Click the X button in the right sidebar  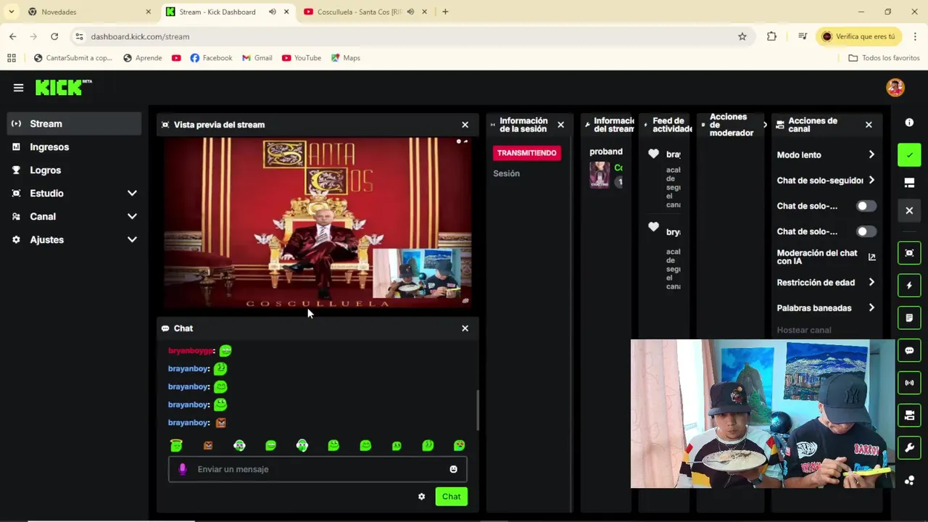click(x=909, y=210)
